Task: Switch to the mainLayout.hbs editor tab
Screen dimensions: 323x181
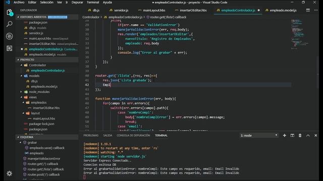Action: point(151,10)
